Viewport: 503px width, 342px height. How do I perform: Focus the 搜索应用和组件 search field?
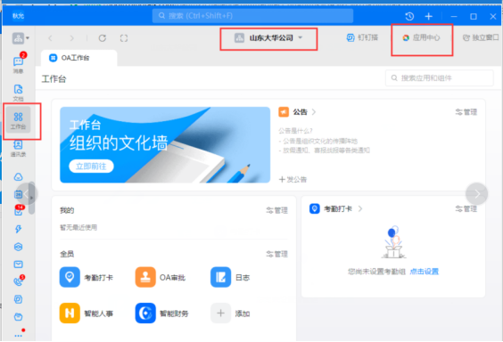[x=439, y=78]
